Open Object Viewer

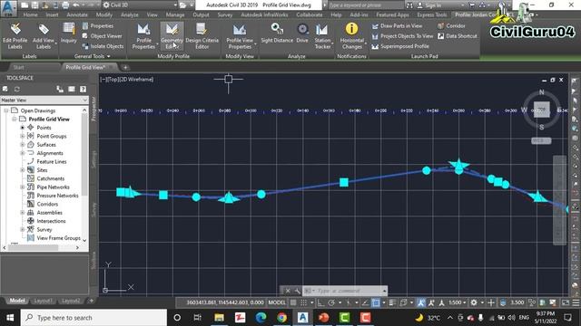click(x=102, y=36)
